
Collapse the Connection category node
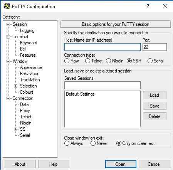point(8,98)
